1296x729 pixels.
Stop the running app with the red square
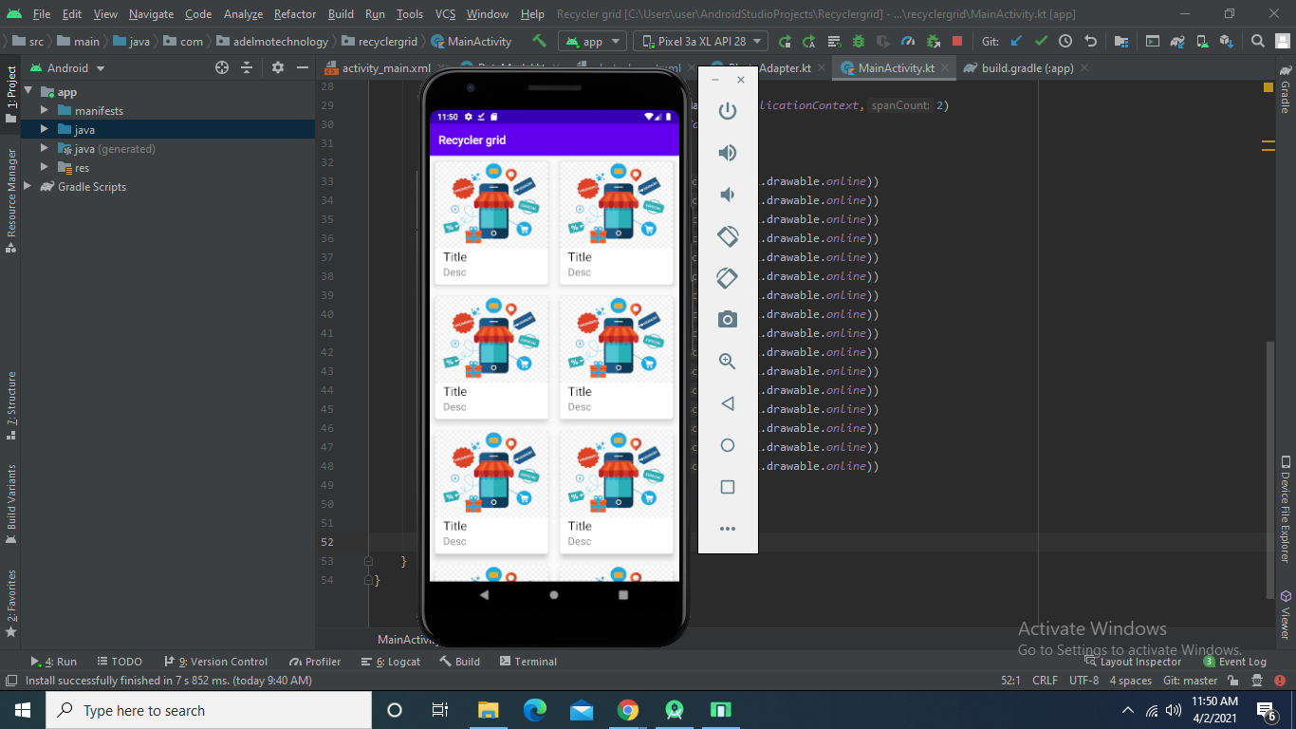(x=954, y=41)
